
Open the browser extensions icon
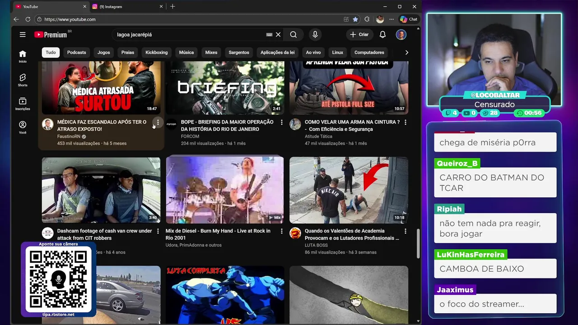point(367,19)
